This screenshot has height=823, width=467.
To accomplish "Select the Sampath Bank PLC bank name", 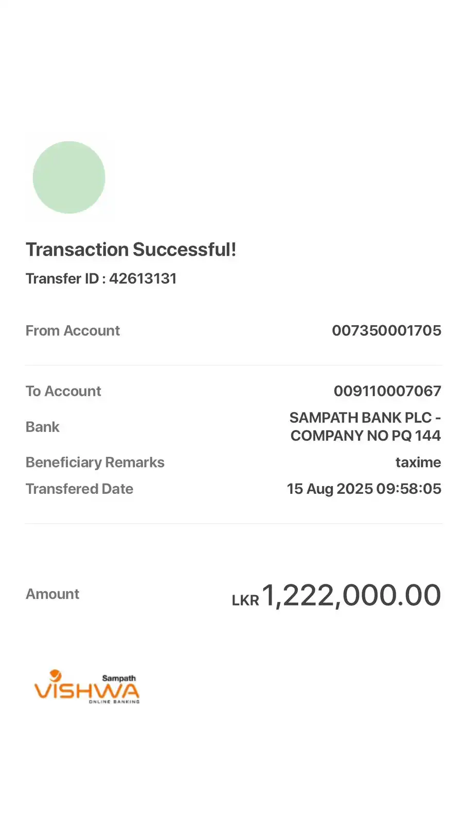I will click(x=365, y=426).
